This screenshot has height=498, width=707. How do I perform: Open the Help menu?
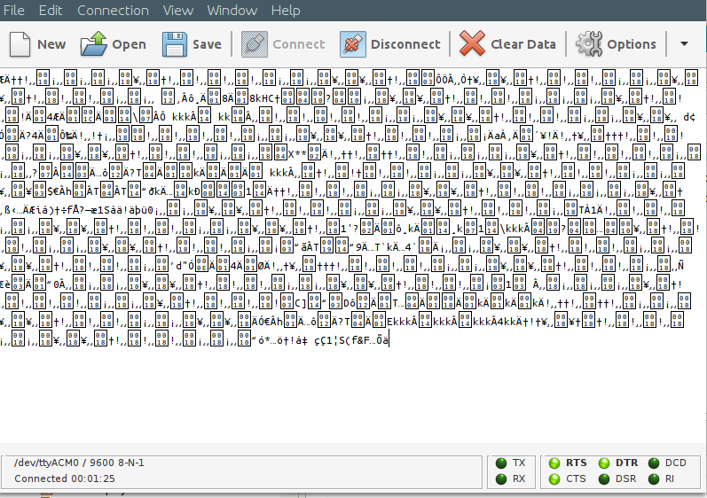pyautogui.click(x=286, y=11)
